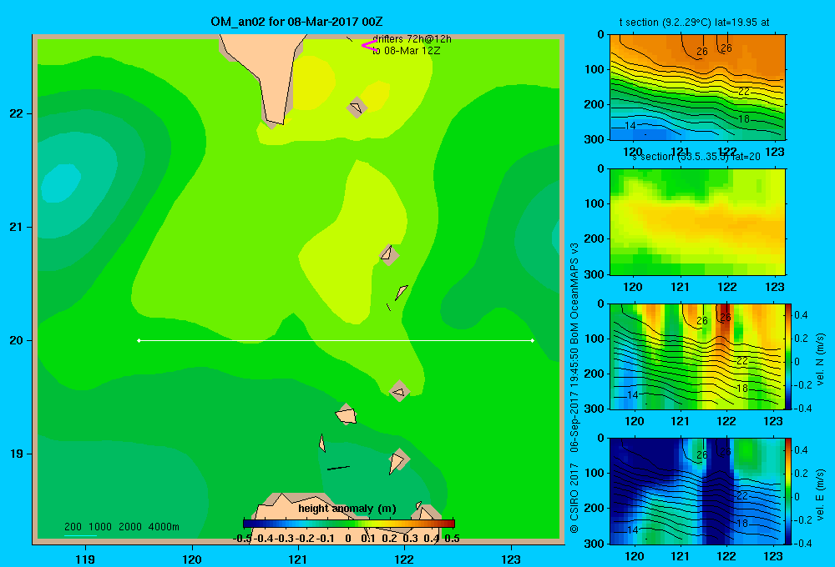The height and width of the screenshot is (567, 835).
Task: Click the 's section' salinity plot title
Action: pyautogui.click(x=696, y=157)
